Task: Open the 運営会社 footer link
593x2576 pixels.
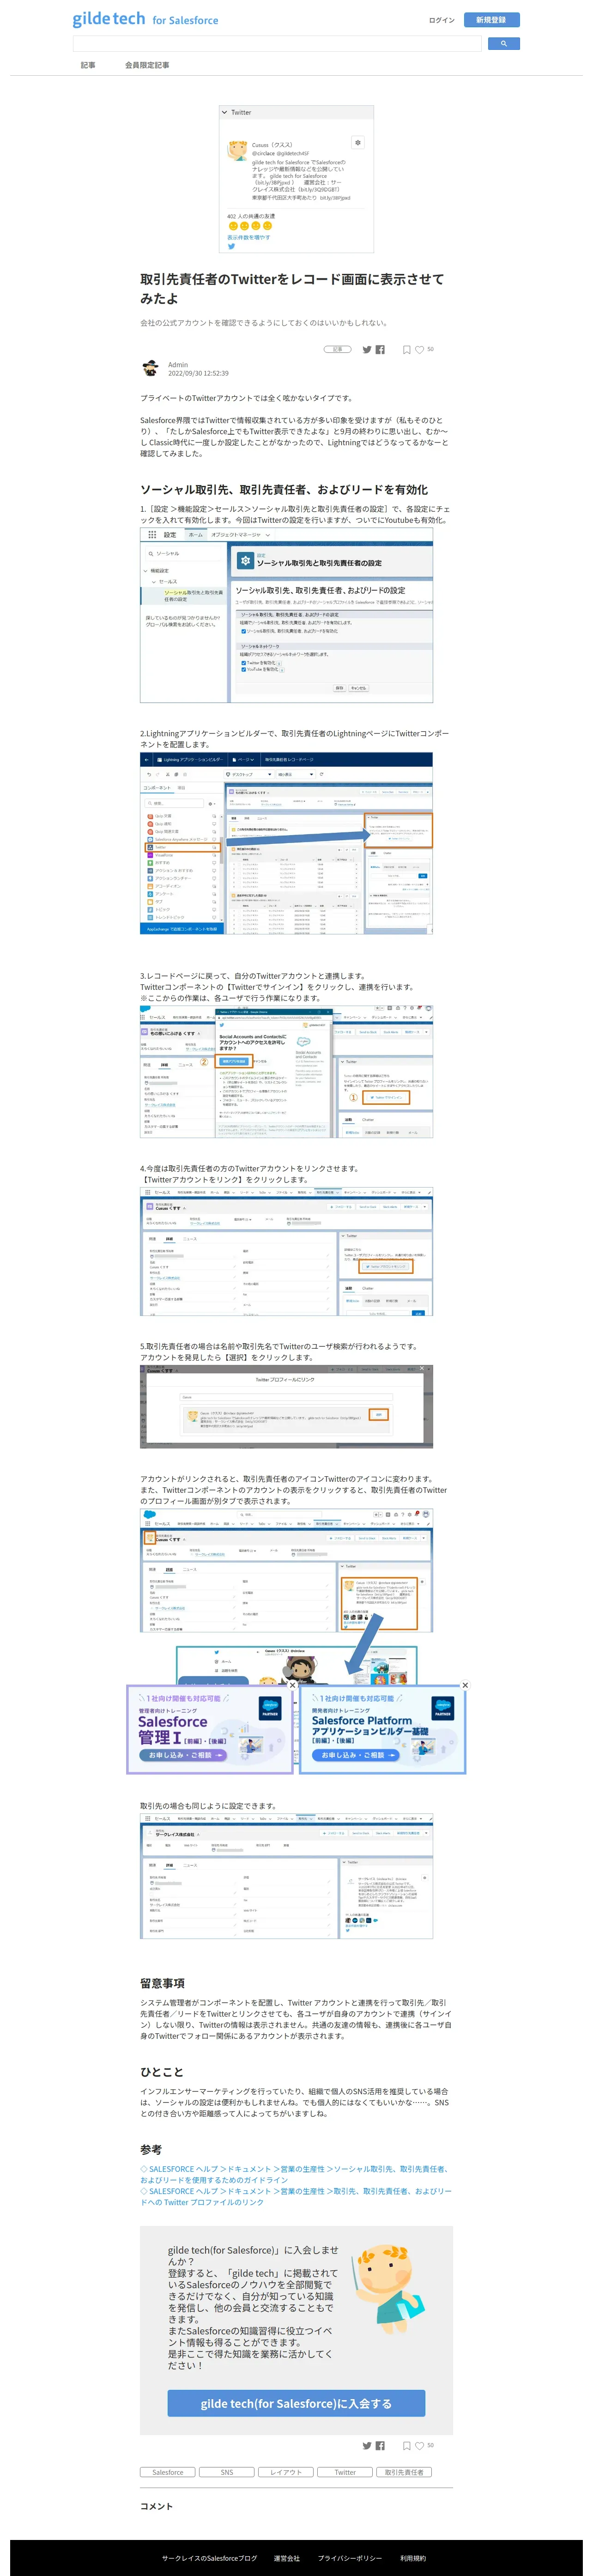Action: [x=287, y=2558]
